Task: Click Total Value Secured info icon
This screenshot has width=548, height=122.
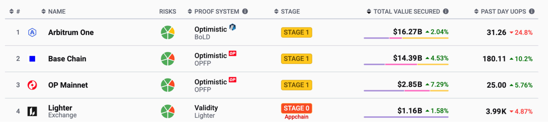Action: (446, 11)
